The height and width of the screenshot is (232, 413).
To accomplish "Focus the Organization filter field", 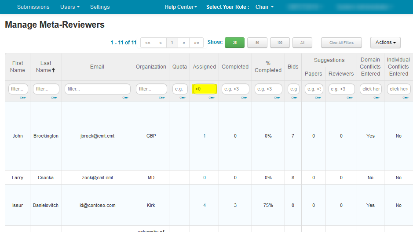I will click(x=151, y=89).
